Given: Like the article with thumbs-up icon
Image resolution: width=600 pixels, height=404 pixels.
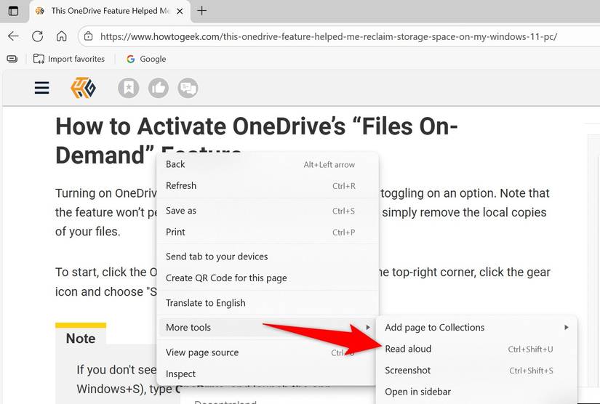Looking at the screenshot, I should pos(159,88).
